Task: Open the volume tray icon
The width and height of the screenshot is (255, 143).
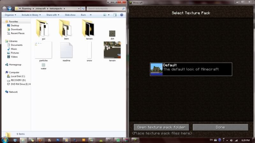Action: tap(232, 140)
